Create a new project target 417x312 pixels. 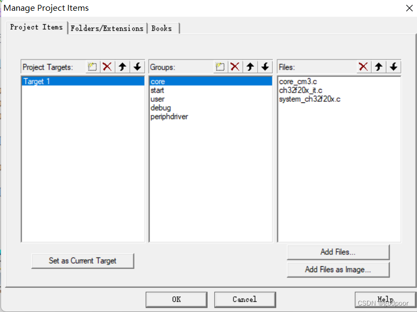pos(93,67)
